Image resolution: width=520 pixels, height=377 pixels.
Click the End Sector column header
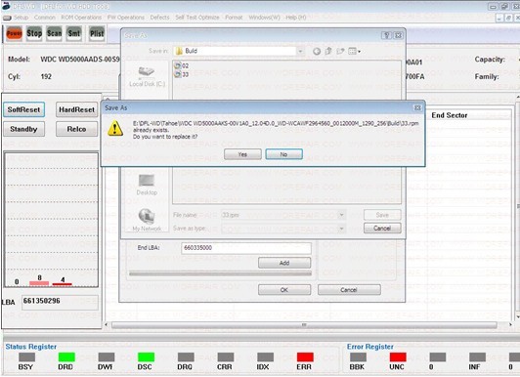(450, 115)
